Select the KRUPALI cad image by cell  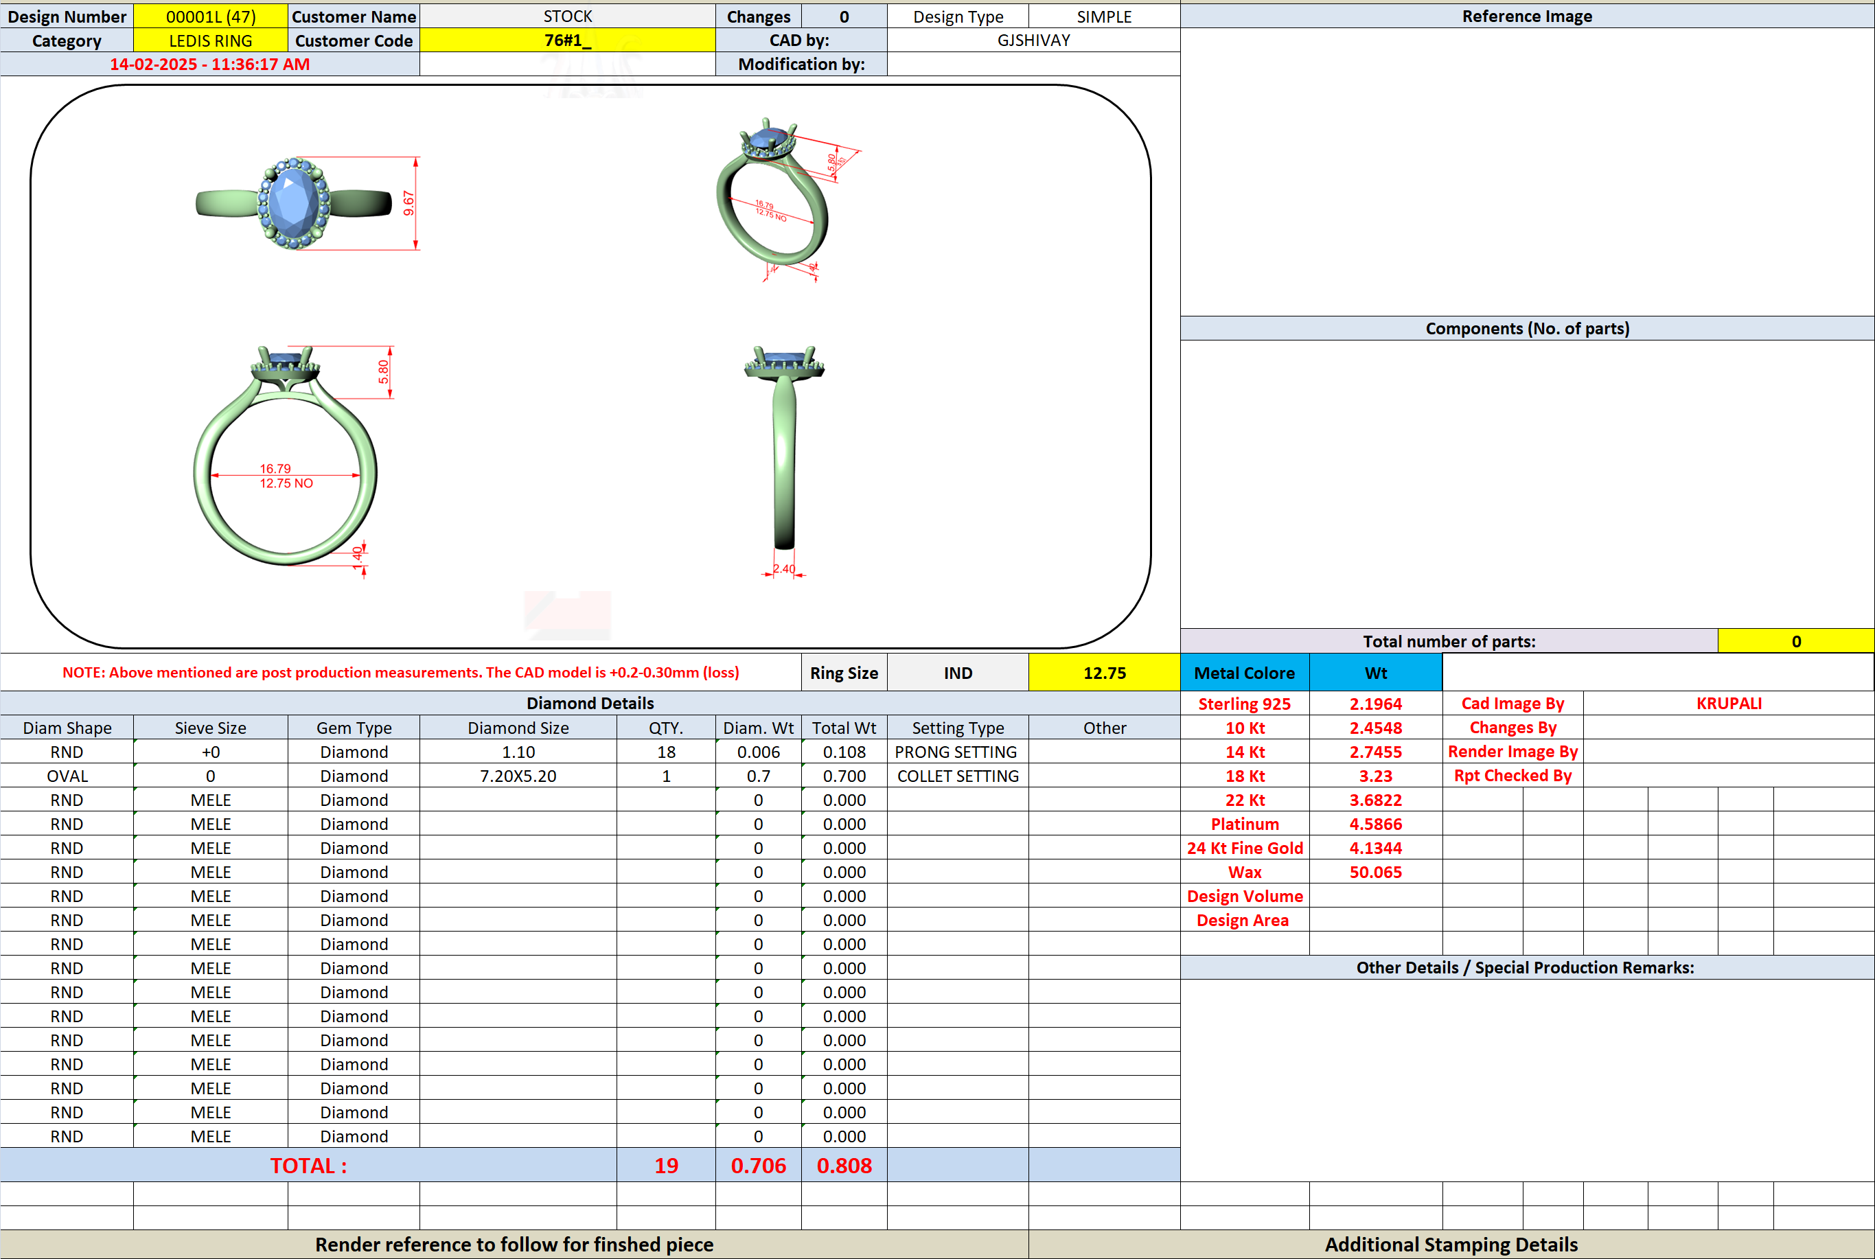(x=1729, y=704)
